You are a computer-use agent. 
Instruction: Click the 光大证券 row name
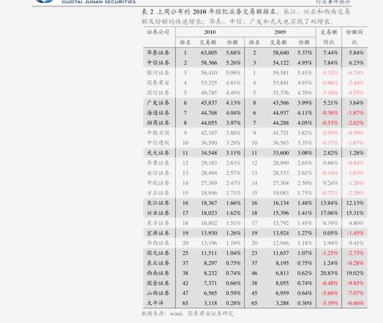click(158, 153)
